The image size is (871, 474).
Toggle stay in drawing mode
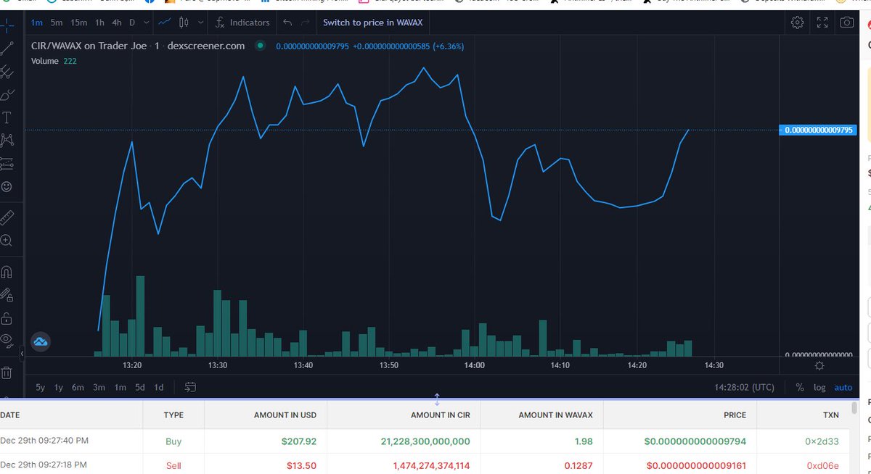coord(7,295)
